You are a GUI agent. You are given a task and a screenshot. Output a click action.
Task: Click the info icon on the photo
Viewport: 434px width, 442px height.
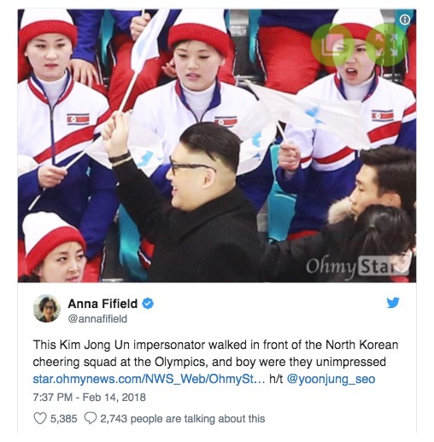405,20
